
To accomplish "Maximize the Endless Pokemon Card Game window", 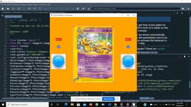I will click(x=128, y=15).
